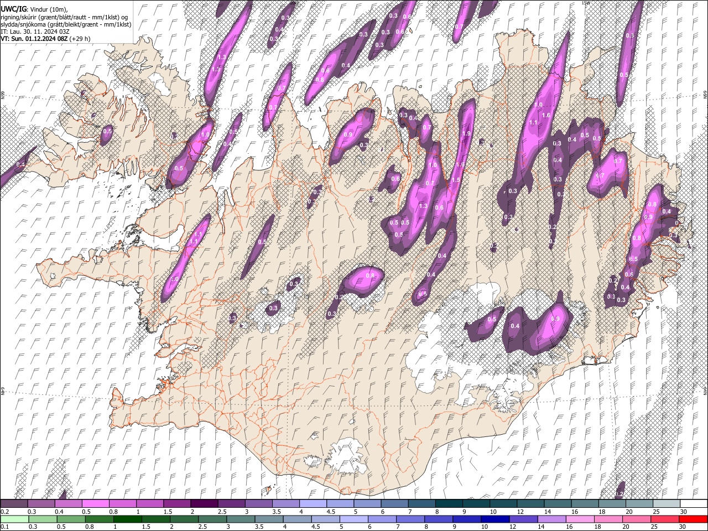Pick the upper legend swatch labeled 25
This screenshot has height=531, width=708.
(x=666, y=503)
